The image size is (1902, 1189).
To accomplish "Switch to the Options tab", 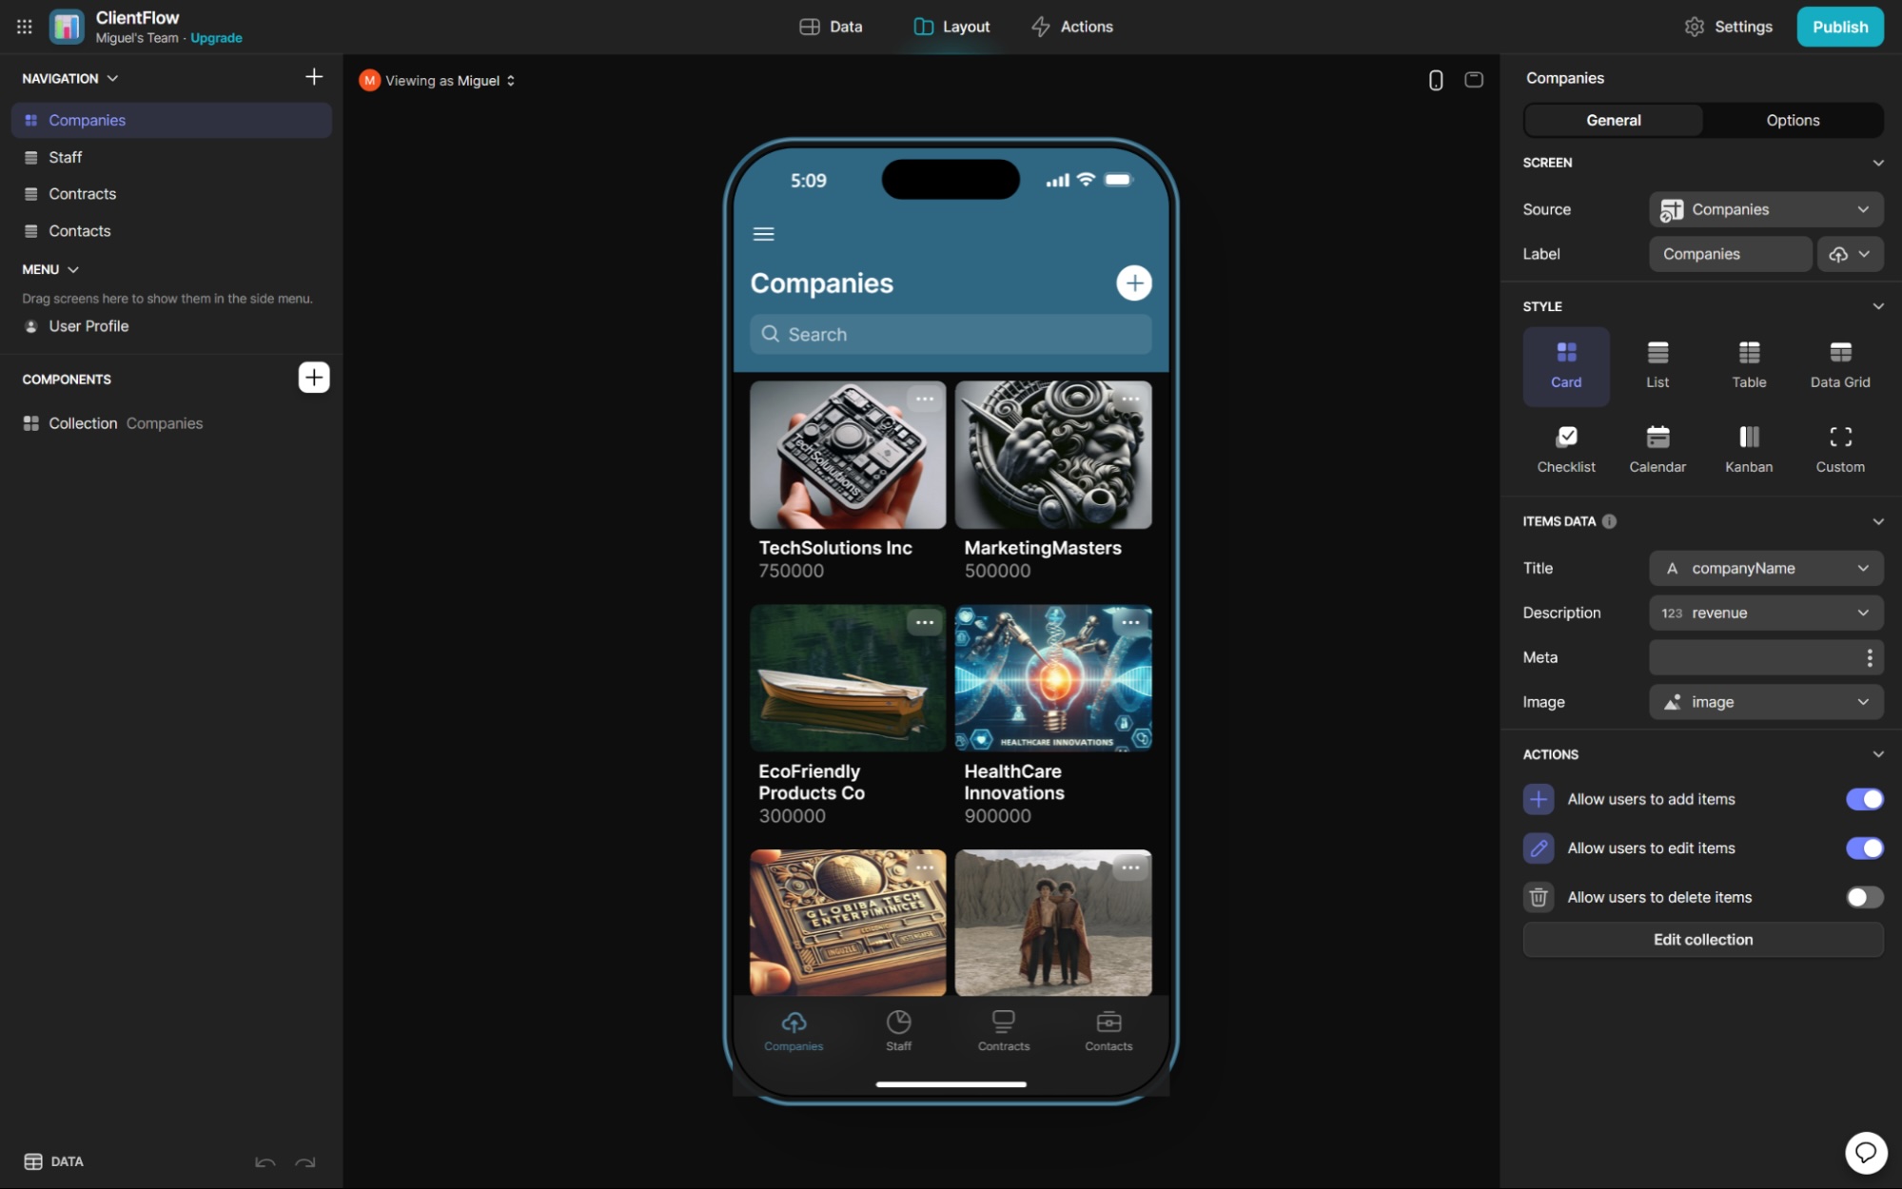I will coord(1792,120).
